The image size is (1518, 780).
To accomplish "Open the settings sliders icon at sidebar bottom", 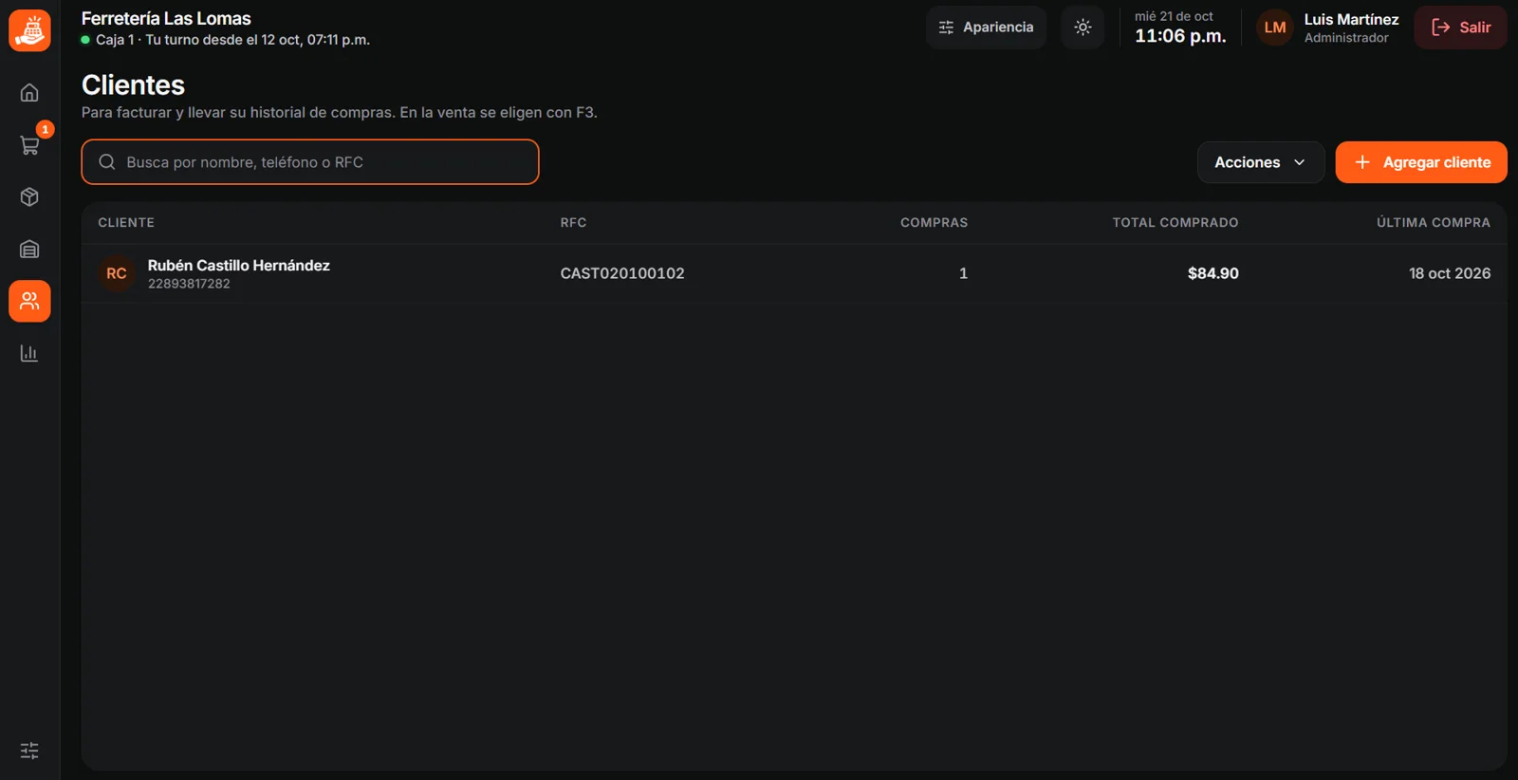I will click(29, 751).
